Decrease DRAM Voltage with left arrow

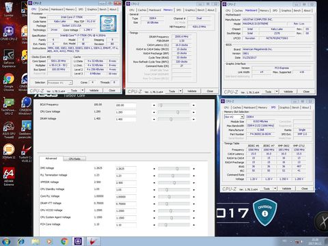pos(154,119)
